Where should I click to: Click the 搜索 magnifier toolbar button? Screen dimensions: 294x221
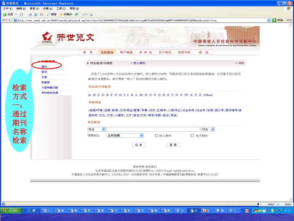point(52,14)
